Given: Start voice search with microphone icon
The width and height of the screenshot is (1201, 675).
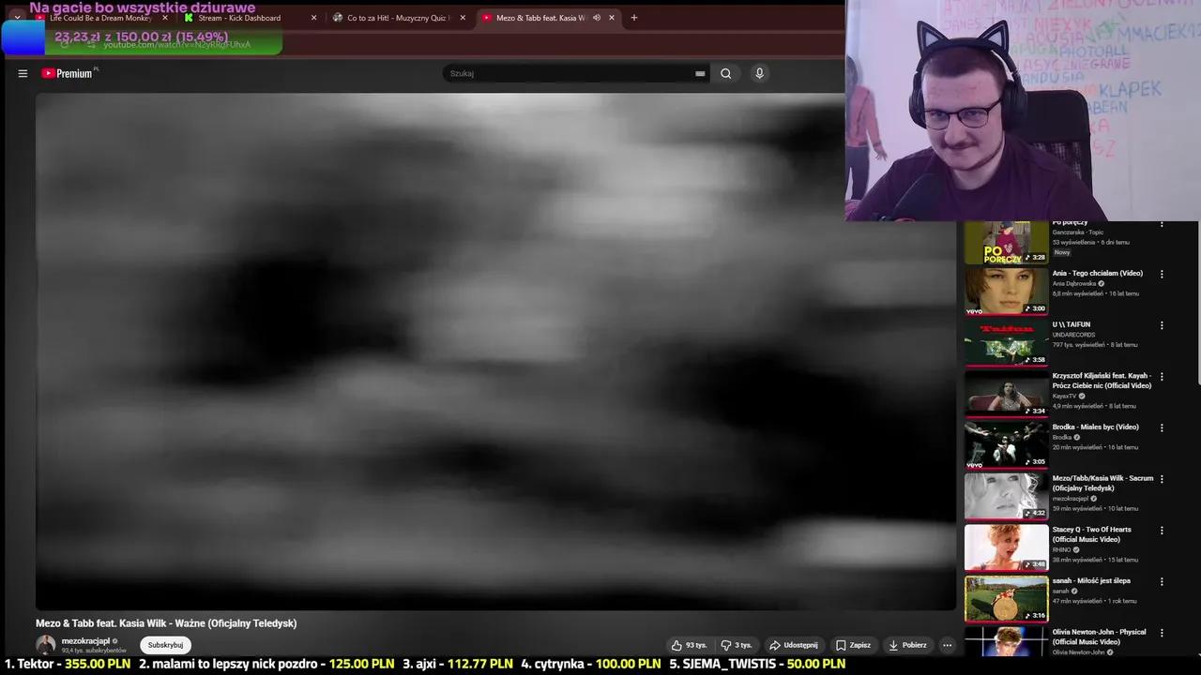Looking at the screenshot, I should (760, 73).
